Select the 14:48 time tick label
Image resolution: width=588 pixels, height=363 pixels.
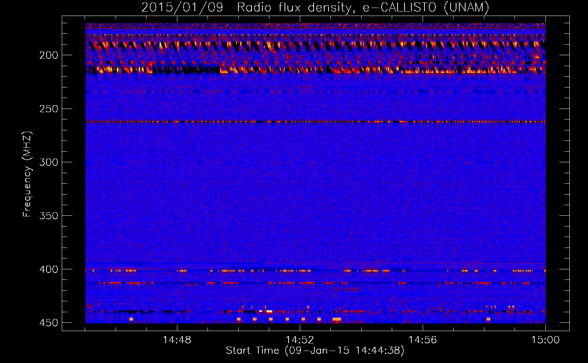tap(177, 340)
